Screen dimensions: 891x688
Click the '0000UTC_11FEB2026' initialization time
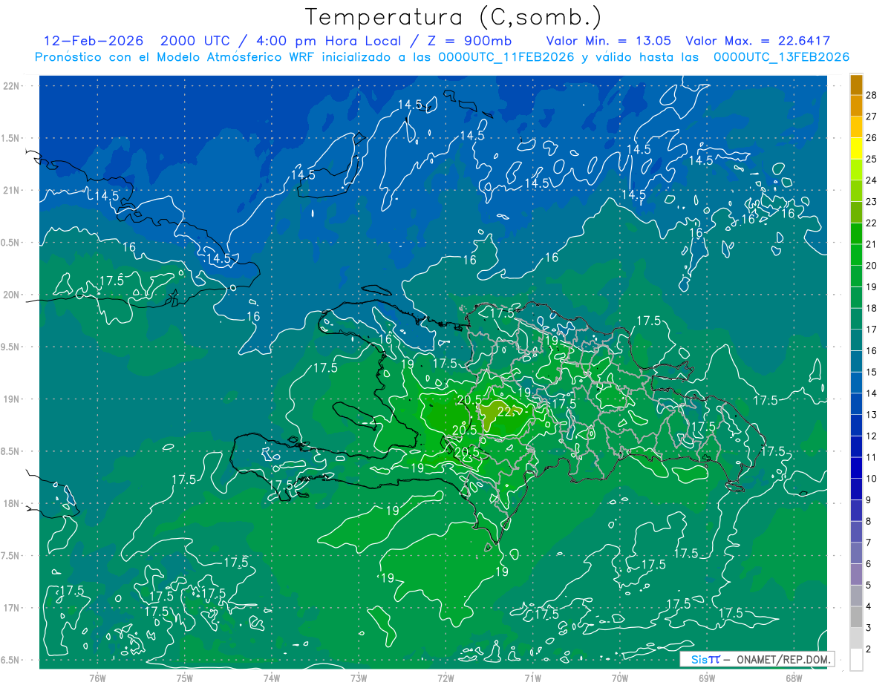click(x=506, y=57)
